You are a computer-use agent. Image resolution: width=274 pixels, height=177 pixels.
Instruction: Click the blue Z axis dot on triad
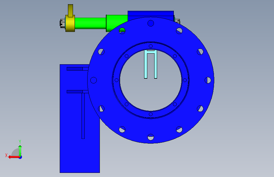click(21, 157)
